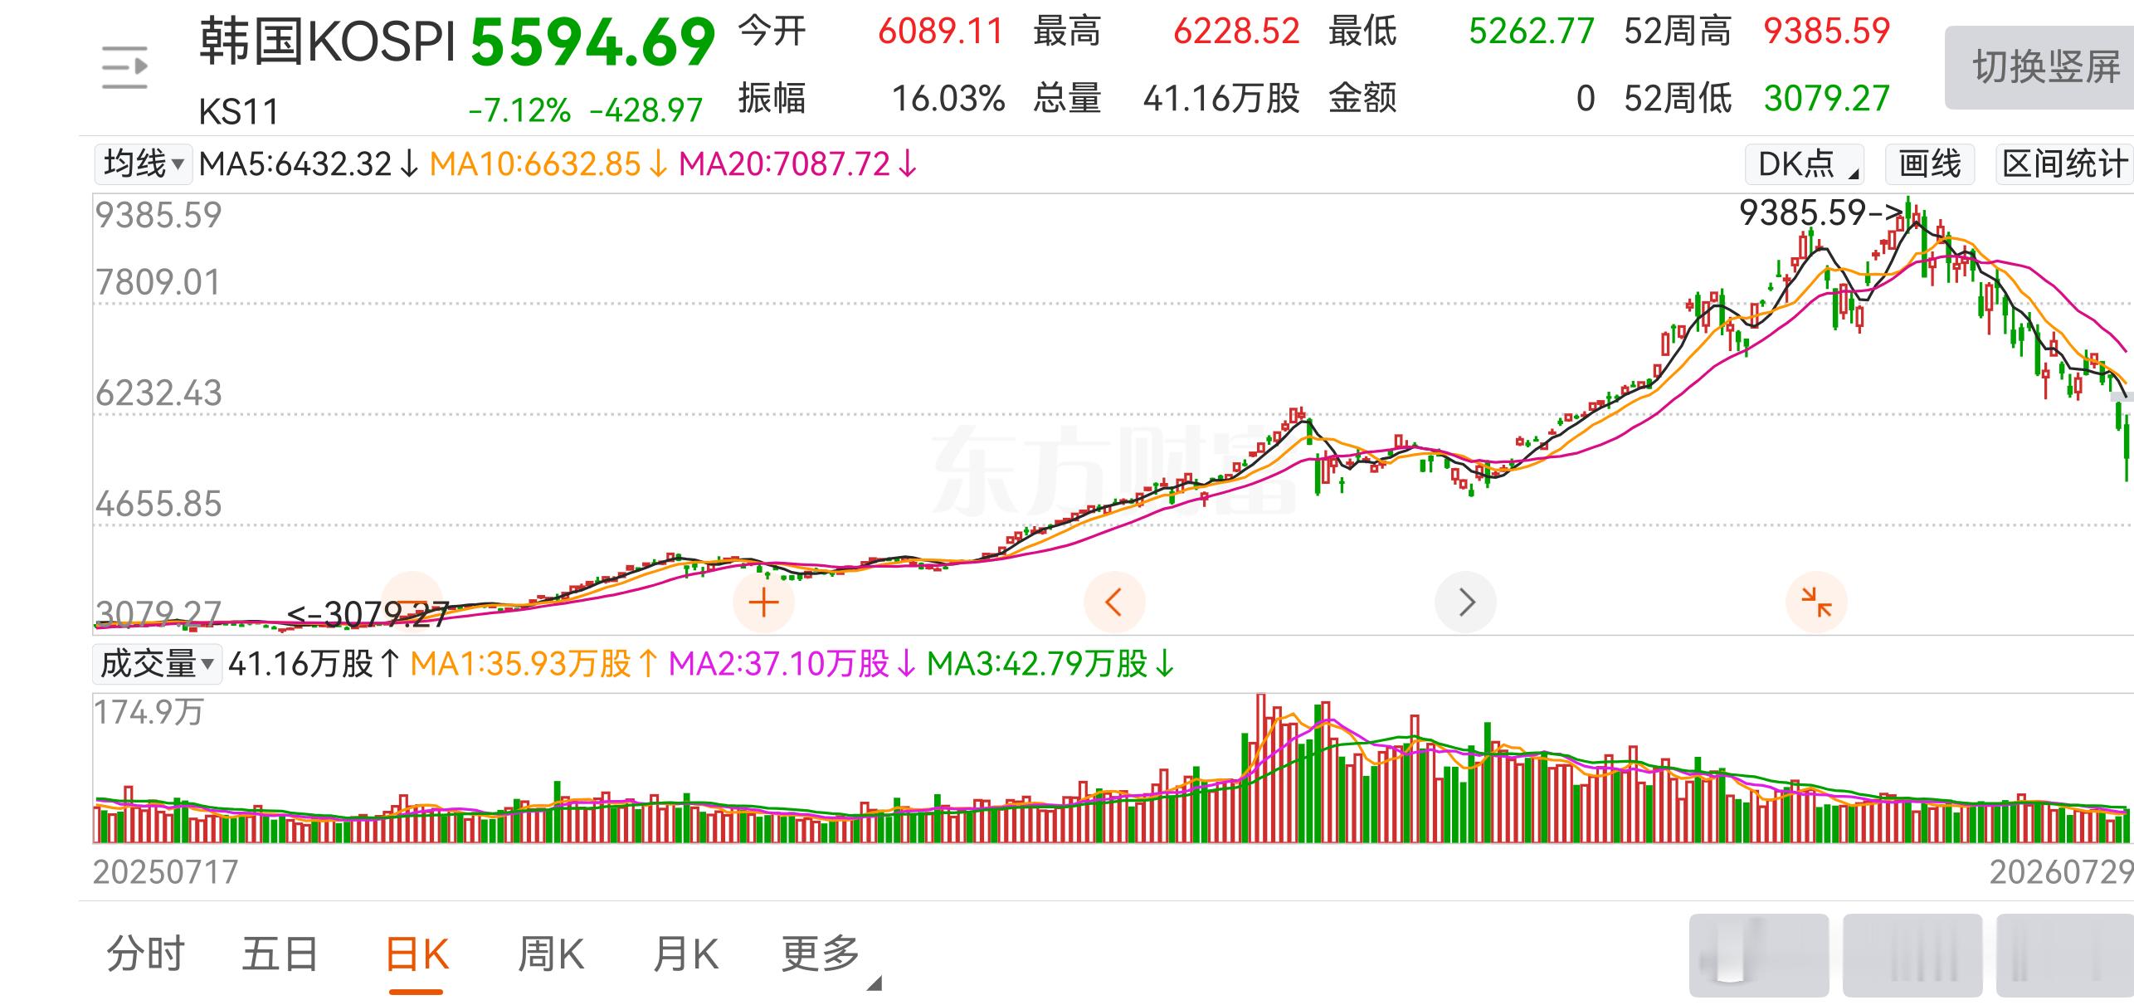
Task: Click the 最低 value 5262.77
Action: (x=1532, y=32)
